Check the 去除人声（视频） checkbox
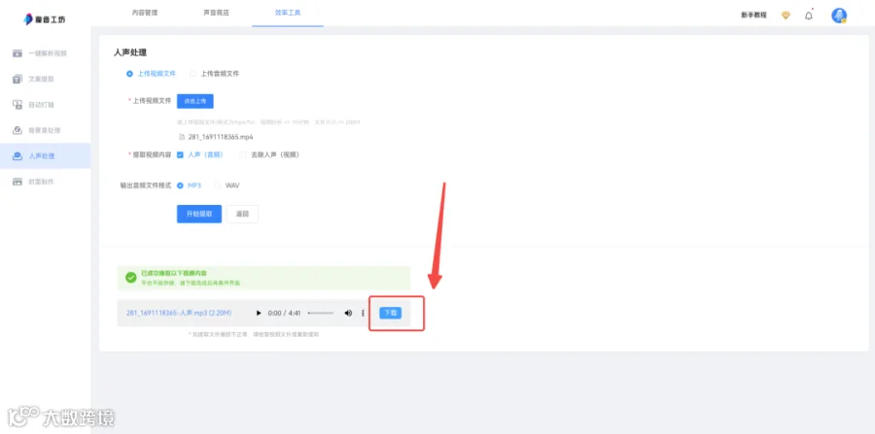The width and height of the screenshot is (875, 434). [269, 155]
